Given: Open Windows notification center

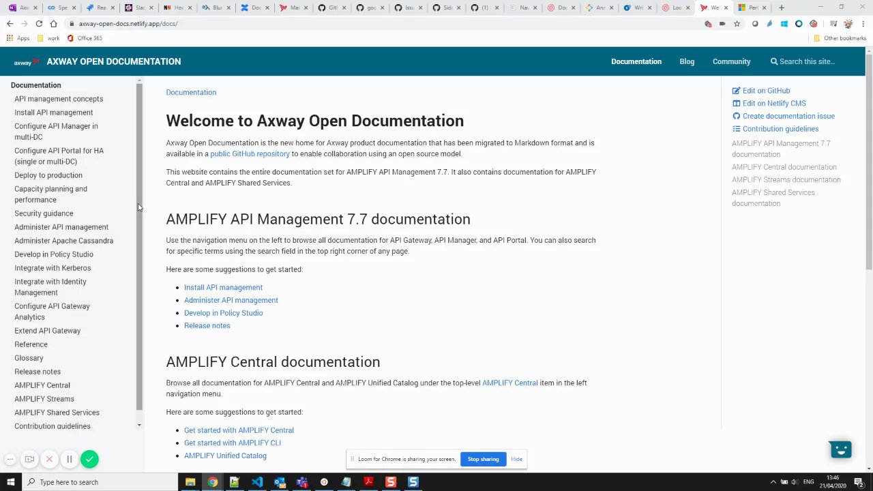Looking at the screenshot, I should pos(859,482).
